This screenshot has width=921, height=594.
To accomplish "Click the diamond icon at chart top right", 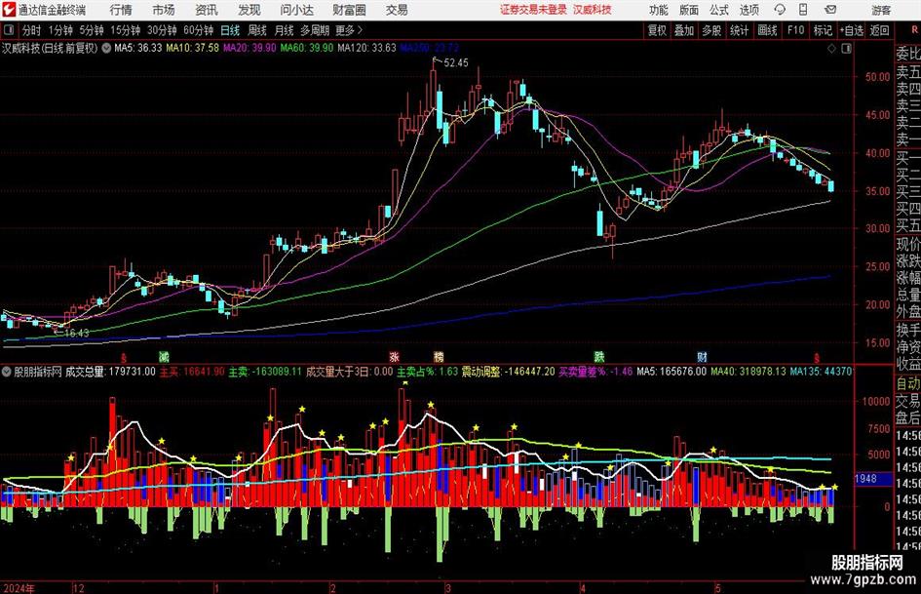I will [831, 48].
